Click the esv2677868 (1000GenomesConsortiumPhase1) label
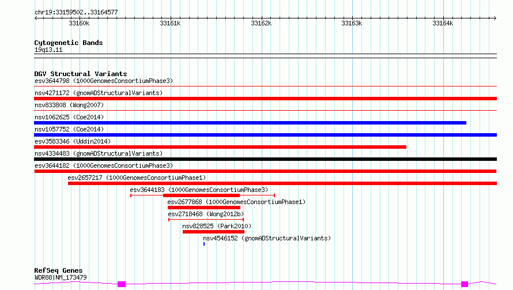Viewport: 513px width, 290px height. [236, 202]
